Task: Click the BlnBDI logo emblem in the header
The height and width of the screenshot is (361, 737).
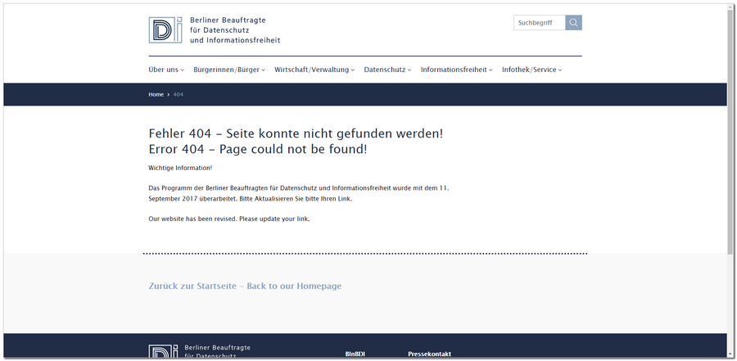Action: [x=165, y=29]
